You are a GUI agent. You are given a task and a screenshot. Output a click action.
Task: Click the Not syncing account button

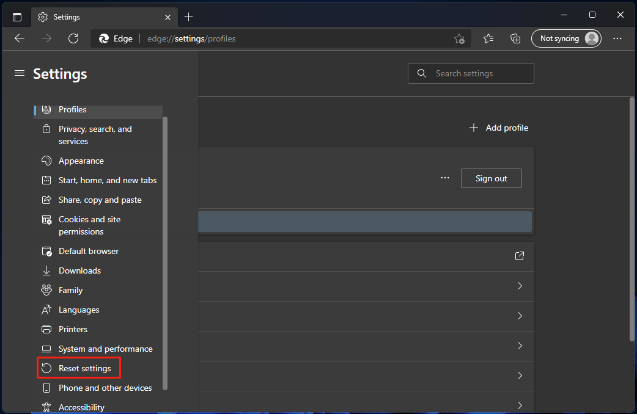click(x=565, y=38)
